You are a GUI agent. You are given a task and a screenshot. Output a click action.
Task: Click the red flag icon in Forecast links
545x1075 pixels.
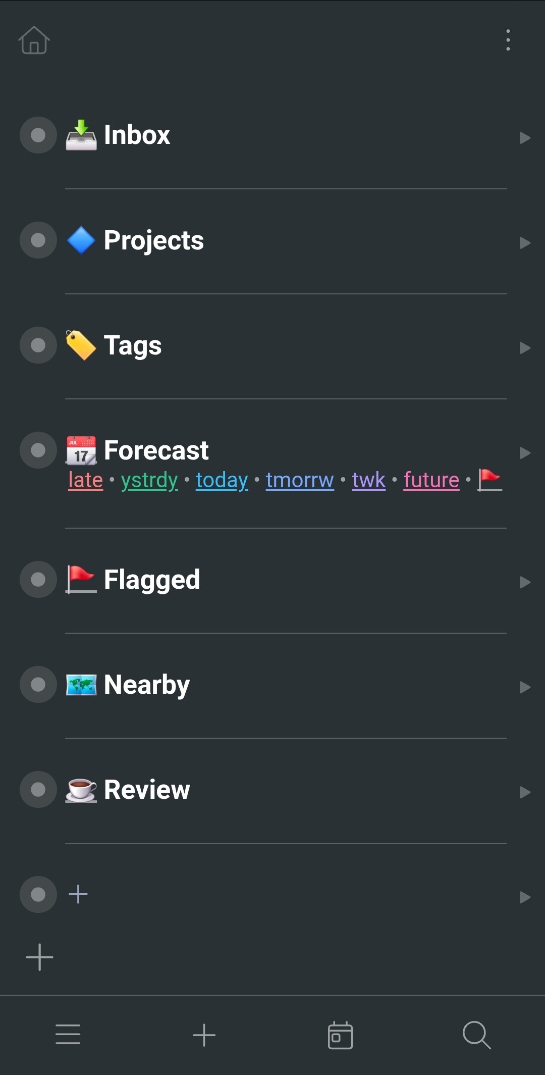[489, 480]
